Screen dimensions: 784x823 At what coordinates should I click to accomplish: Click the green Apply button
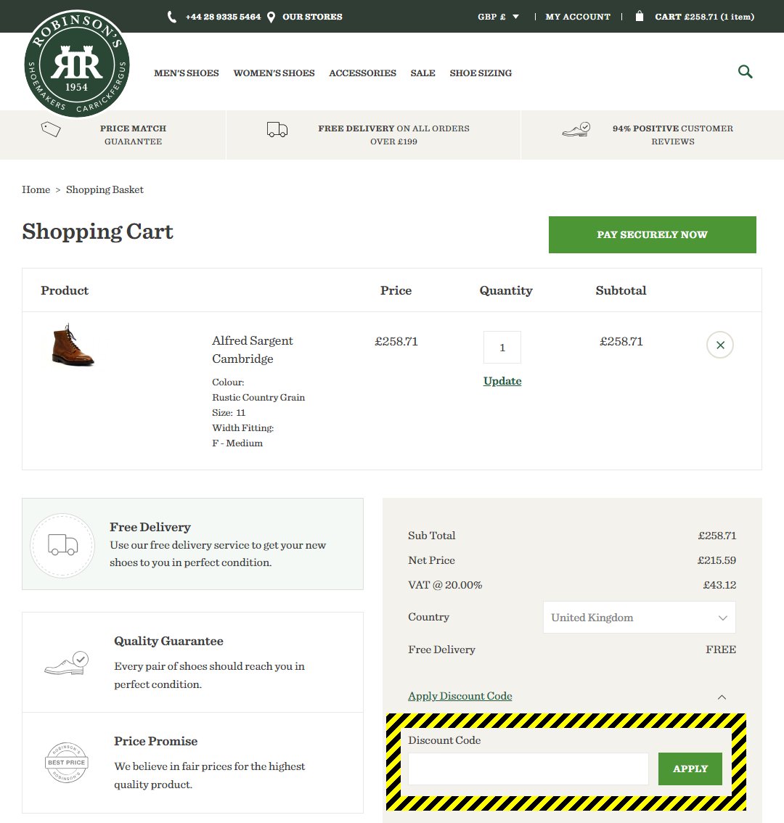pos(690,769)
